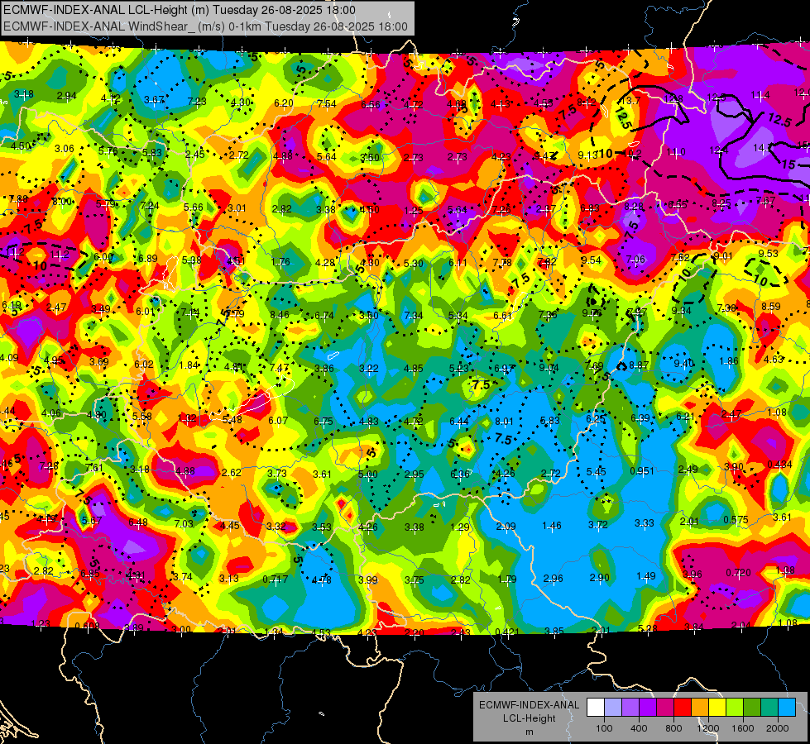Screen dimensions: 810x744
Task: Click the wind shear value 9.13
Action: tap(588, 155)
